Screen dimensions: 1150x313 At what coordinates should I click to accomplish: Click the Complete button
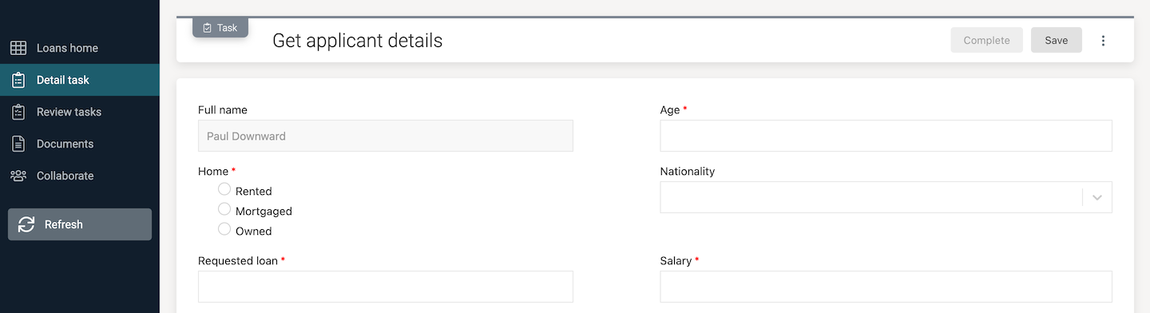click(986, 40)
